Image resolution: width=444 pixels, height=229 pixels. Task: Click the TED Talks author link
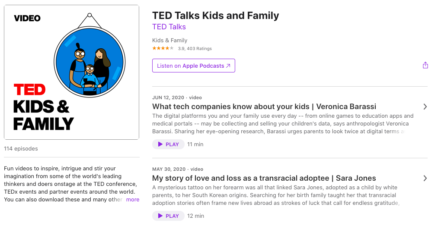click(x=169, y=27)
